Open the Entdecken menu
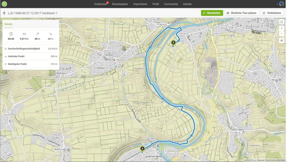 pos(100,4)
